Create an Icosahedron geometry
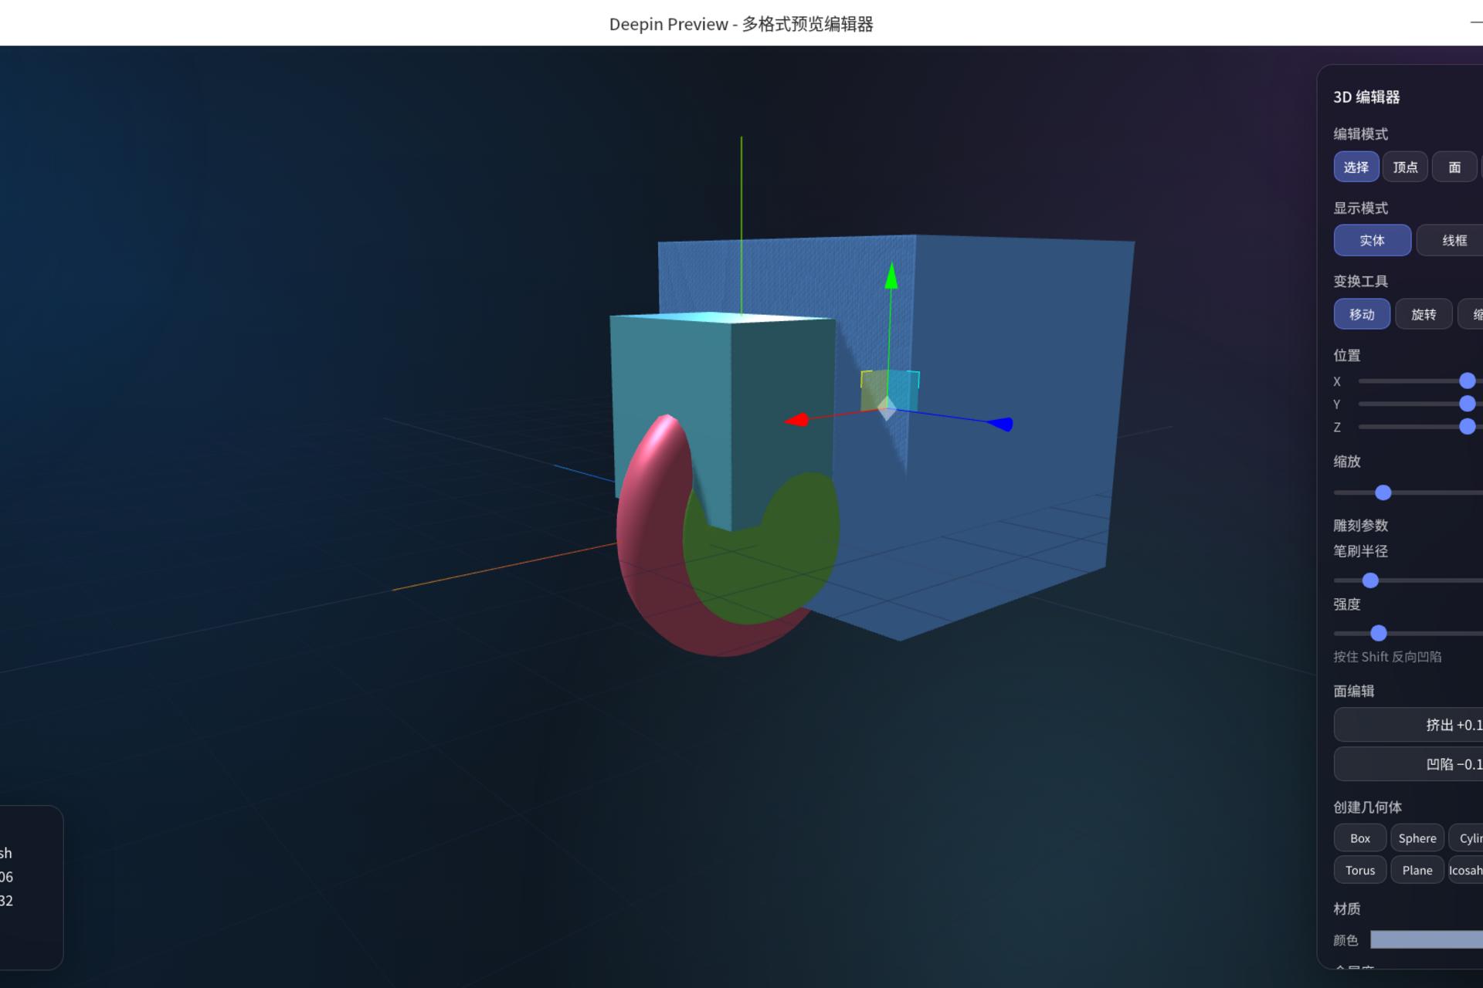1483x988 pixels. coord(1466,870)
